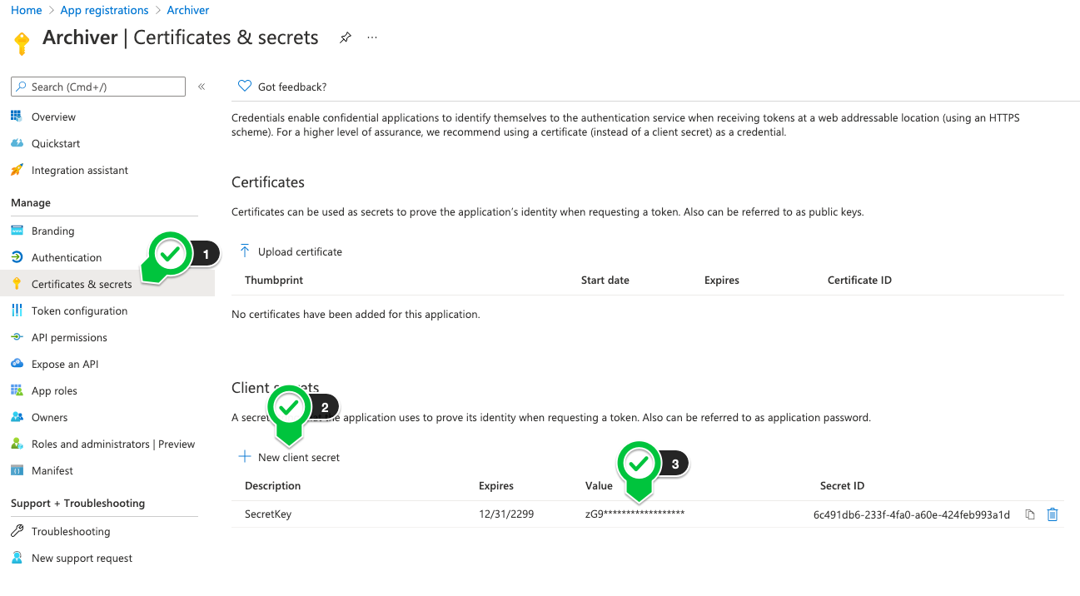Open Token configuration
The width and height of the screenshot is (1080, 596).
tap(79, 310)
